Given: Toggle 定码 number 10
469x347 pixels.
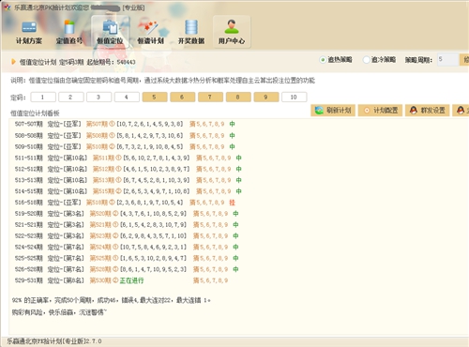Looking at the screenshot, I should (x=294, y=97).
